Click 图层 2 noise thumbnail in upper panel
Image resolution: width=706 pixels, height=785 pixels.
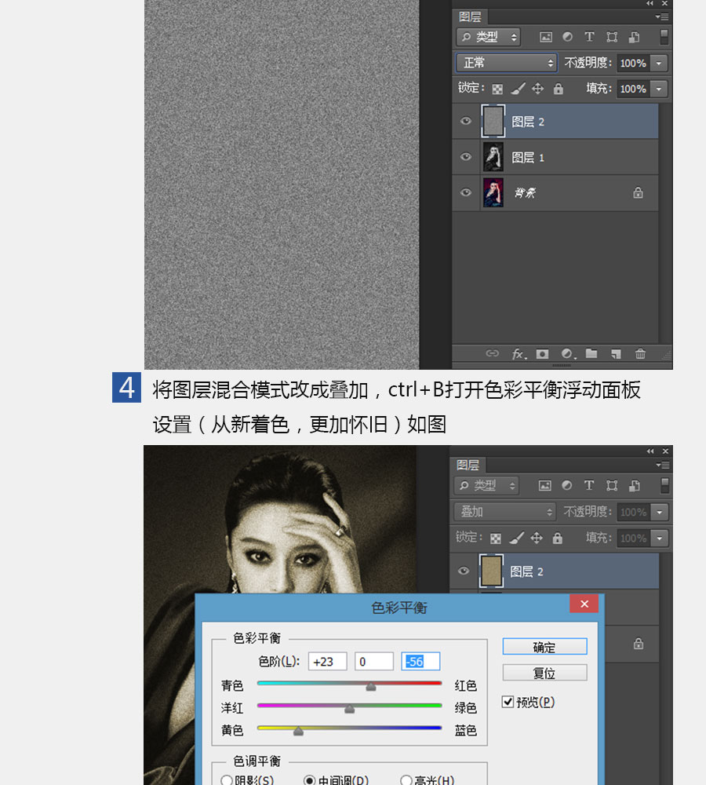[493, 121]
